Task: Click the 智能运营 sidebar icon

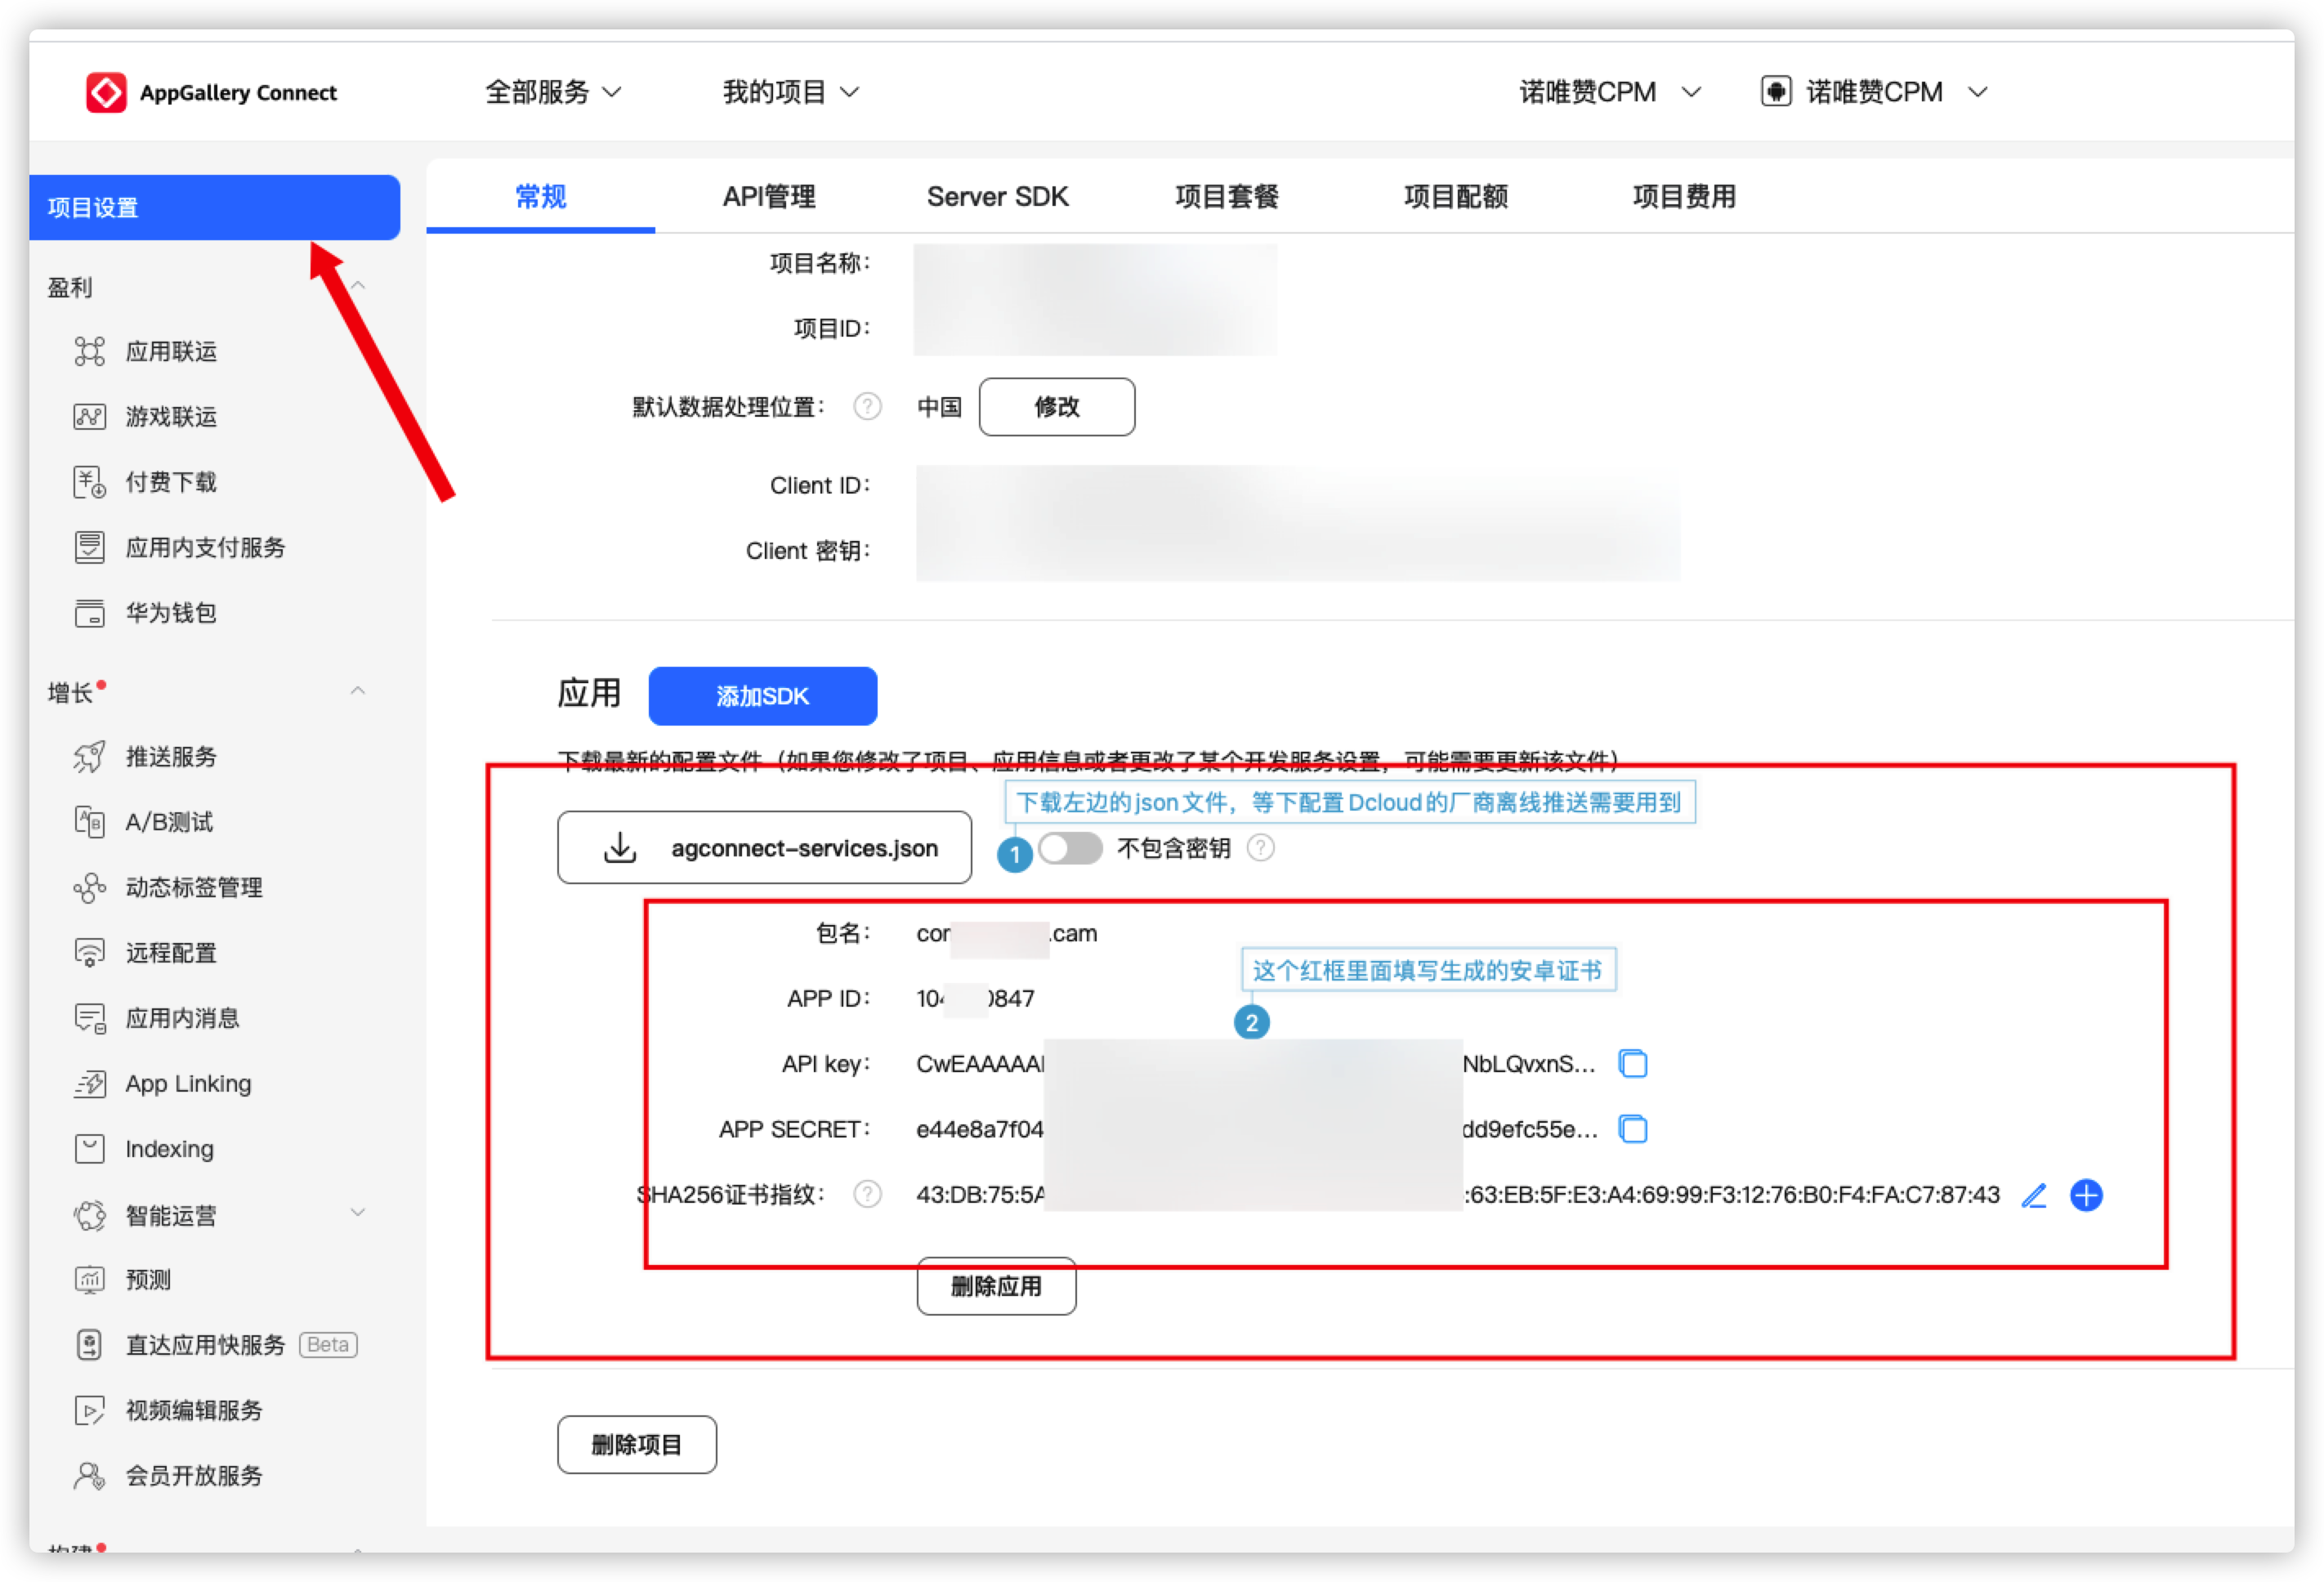Action: 89,1215
